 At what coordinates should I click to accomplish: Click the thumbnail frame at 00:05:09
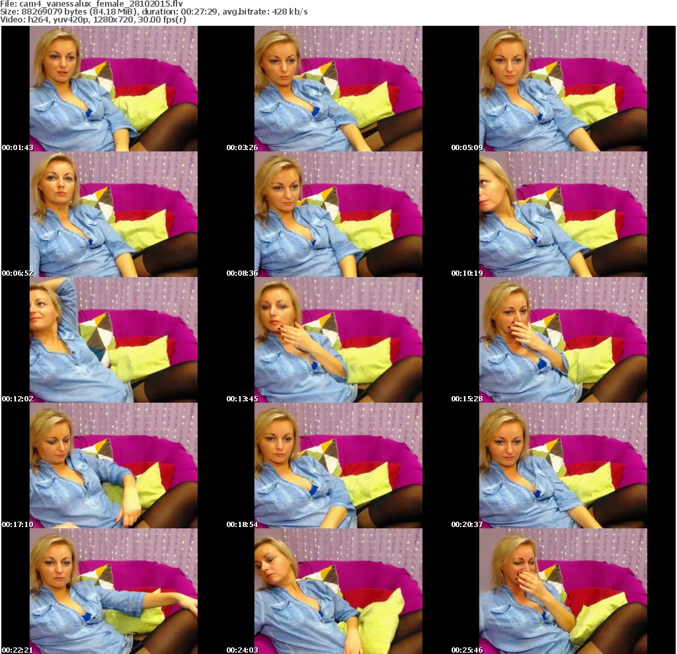point(563,89)
